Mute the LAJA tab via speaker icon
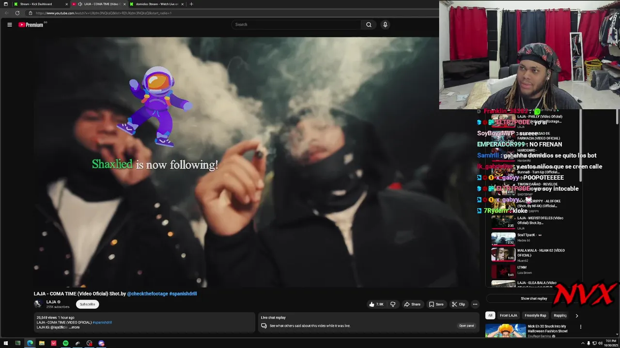This screenshot has height=348, width=620. click(80, 4)
